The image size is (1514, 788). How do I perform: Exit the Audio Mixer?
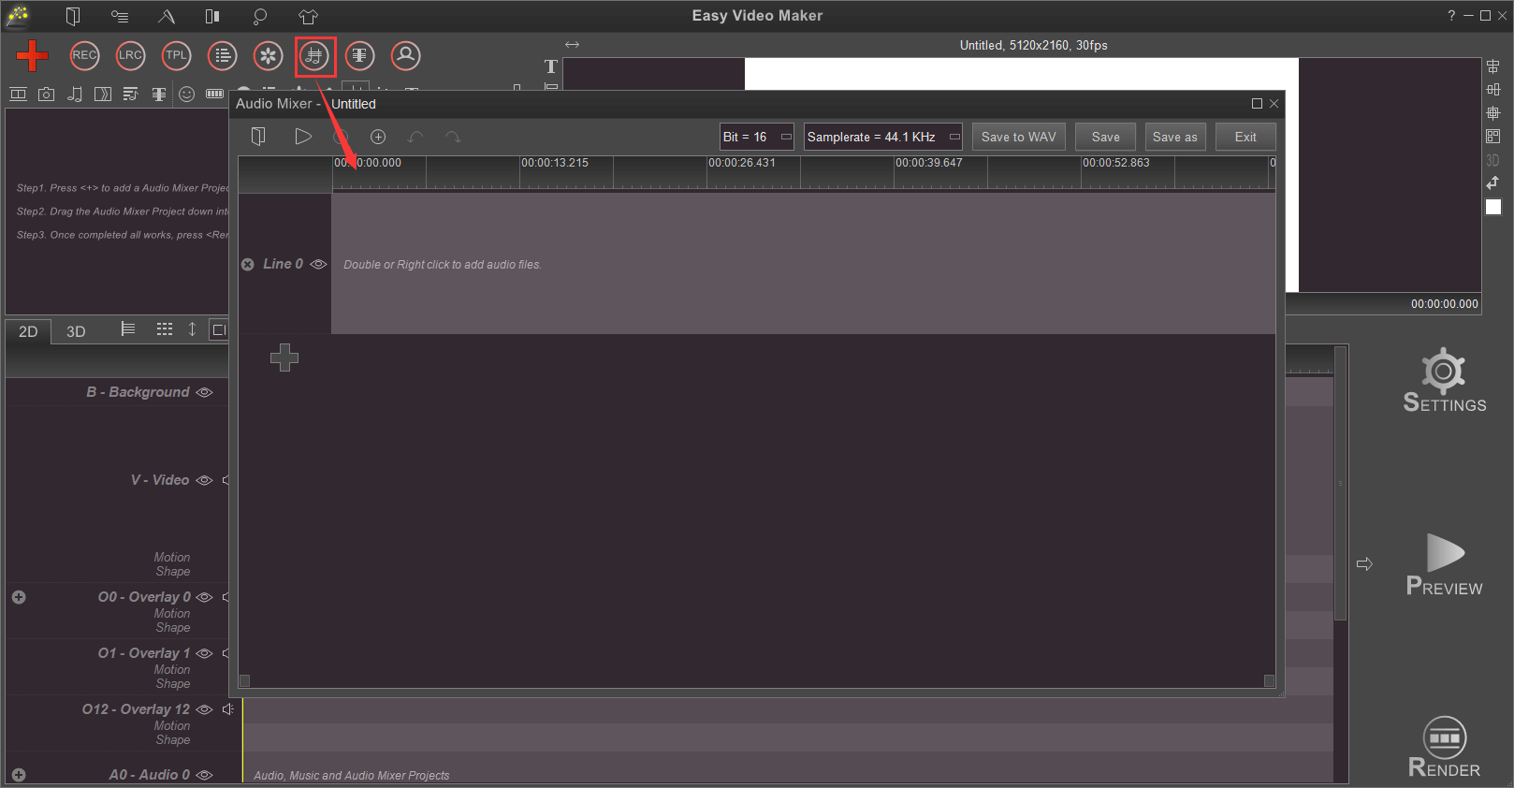pyautogui.click(x=1245, y=137)
